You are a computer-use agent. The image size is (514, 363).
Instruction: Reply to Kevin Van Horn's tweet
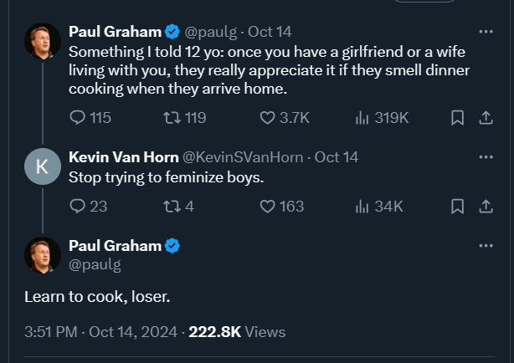[77, 206]
